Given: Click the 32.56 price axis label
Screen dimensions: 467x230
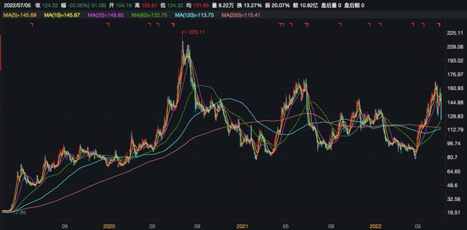Looking at the screenshot, I should tap(453, 199).
